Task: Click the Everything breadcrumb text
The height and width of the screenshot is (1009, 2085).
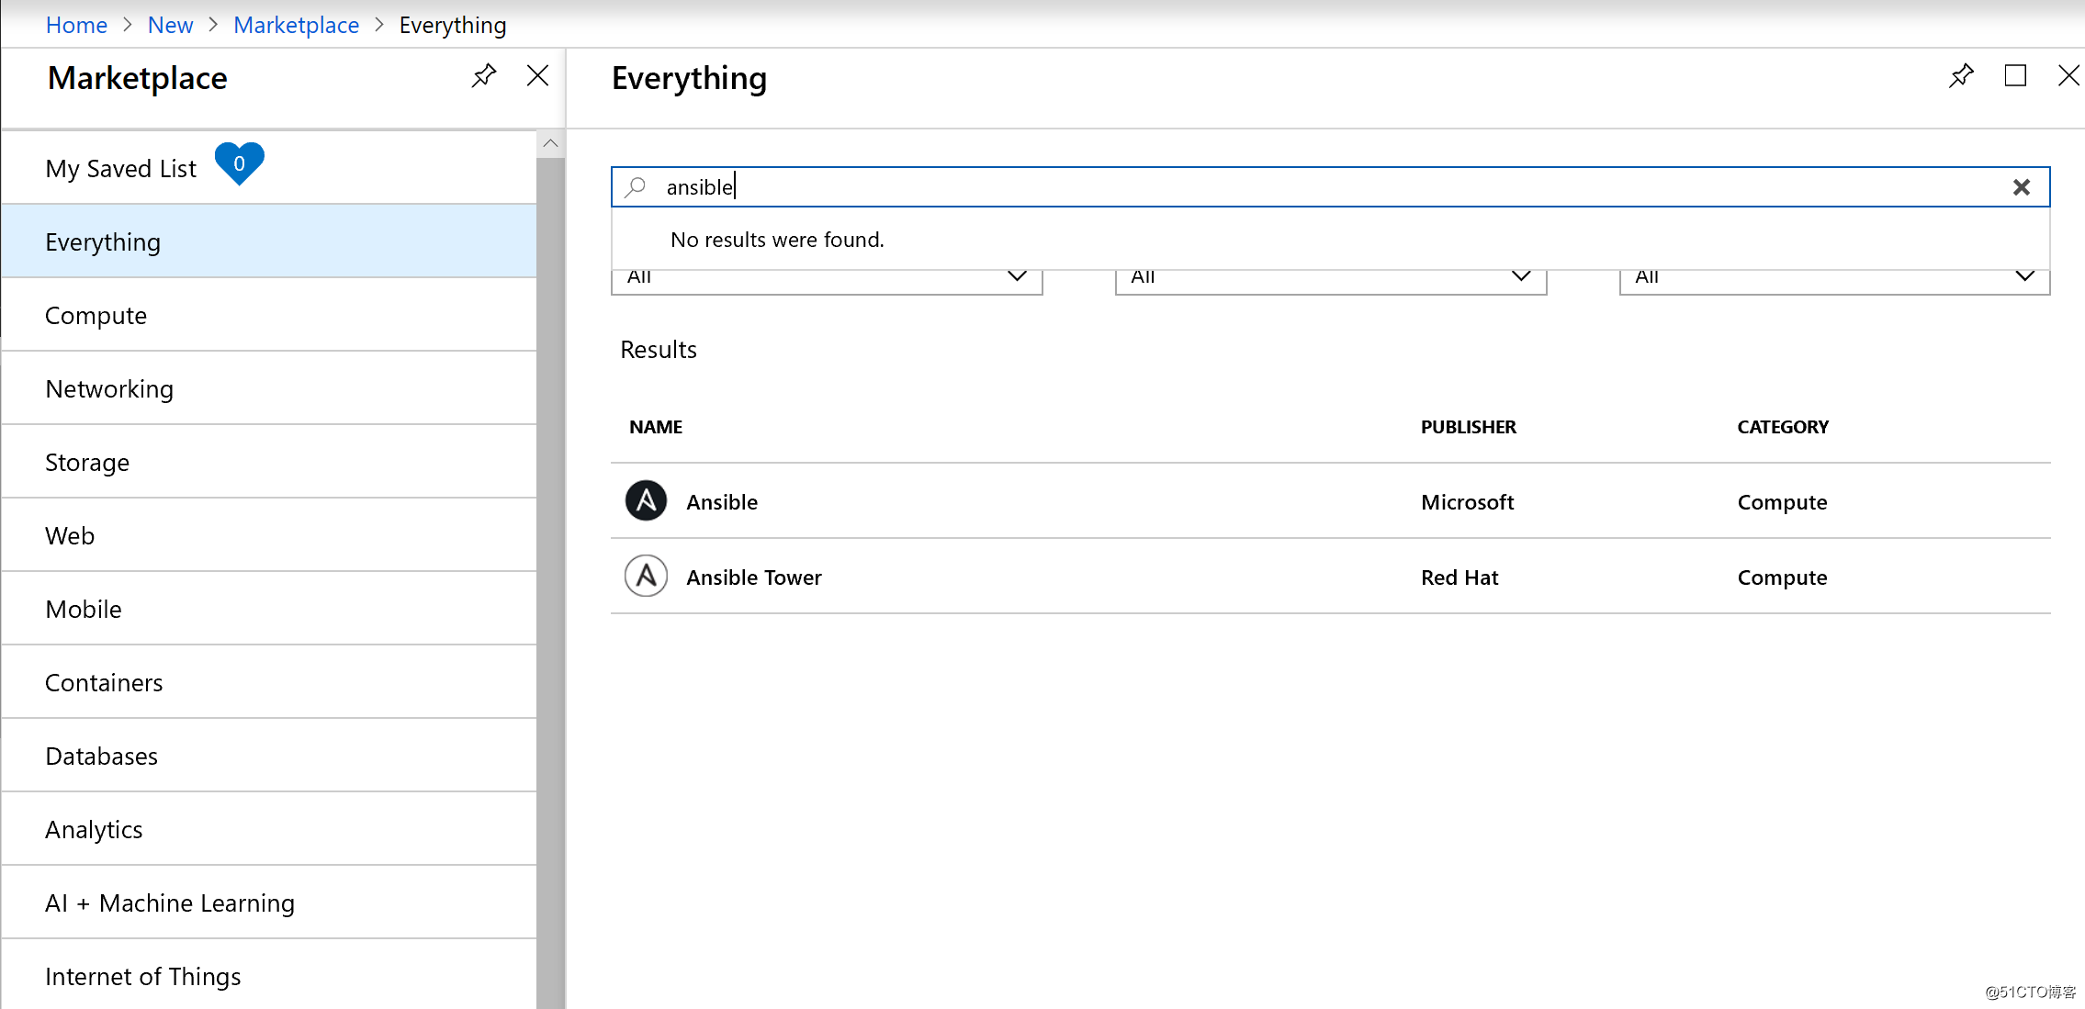Action: pyautogui.click(x=453, y=25)
